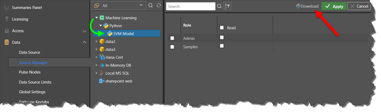Check the Admin role row checkbox
The height and width of the screenshot is (112, 381).
tap(172, 38)
